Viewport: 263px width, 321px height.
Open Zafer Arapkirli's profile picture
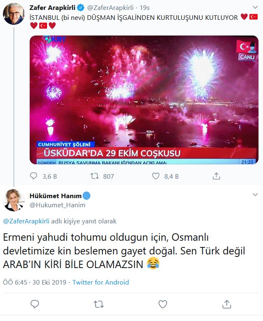click(x=14, y=14)
